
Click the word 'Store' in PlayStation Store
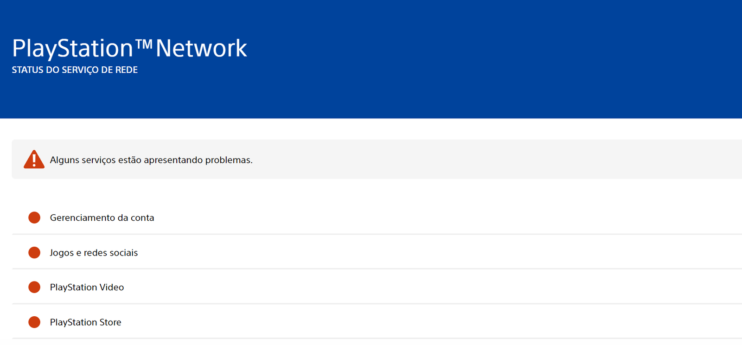110,322
